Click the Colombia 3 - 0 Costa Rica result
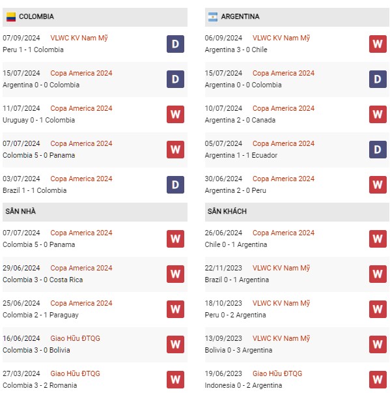390x393 pixels. tap(43, 280)
